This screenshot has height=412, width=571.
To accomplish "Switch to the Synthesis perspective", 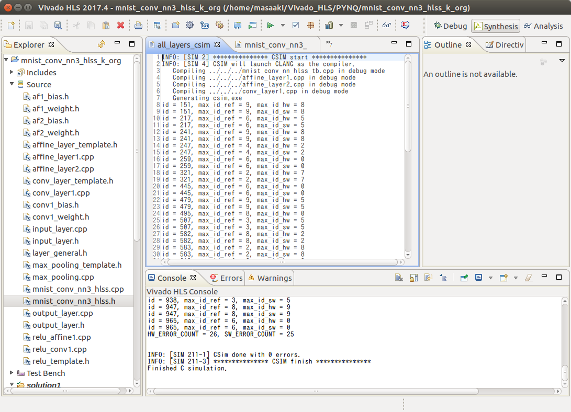I will 496,26.
